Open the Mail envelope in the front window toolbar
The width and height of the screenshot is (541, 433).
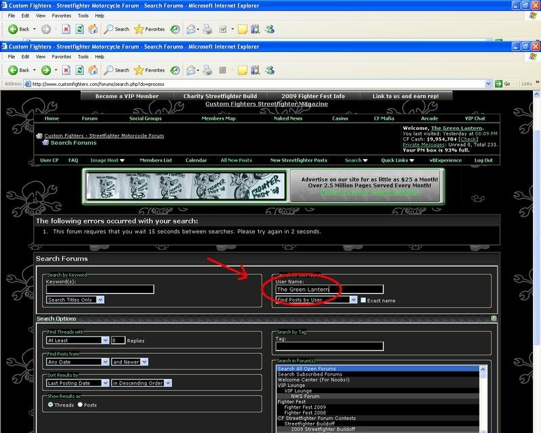point(191,70)
